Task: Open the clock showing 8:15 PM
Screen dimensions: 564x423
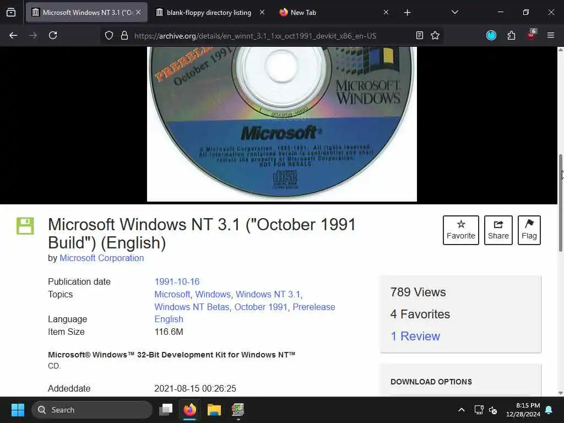Action: [x=523, y=410]
